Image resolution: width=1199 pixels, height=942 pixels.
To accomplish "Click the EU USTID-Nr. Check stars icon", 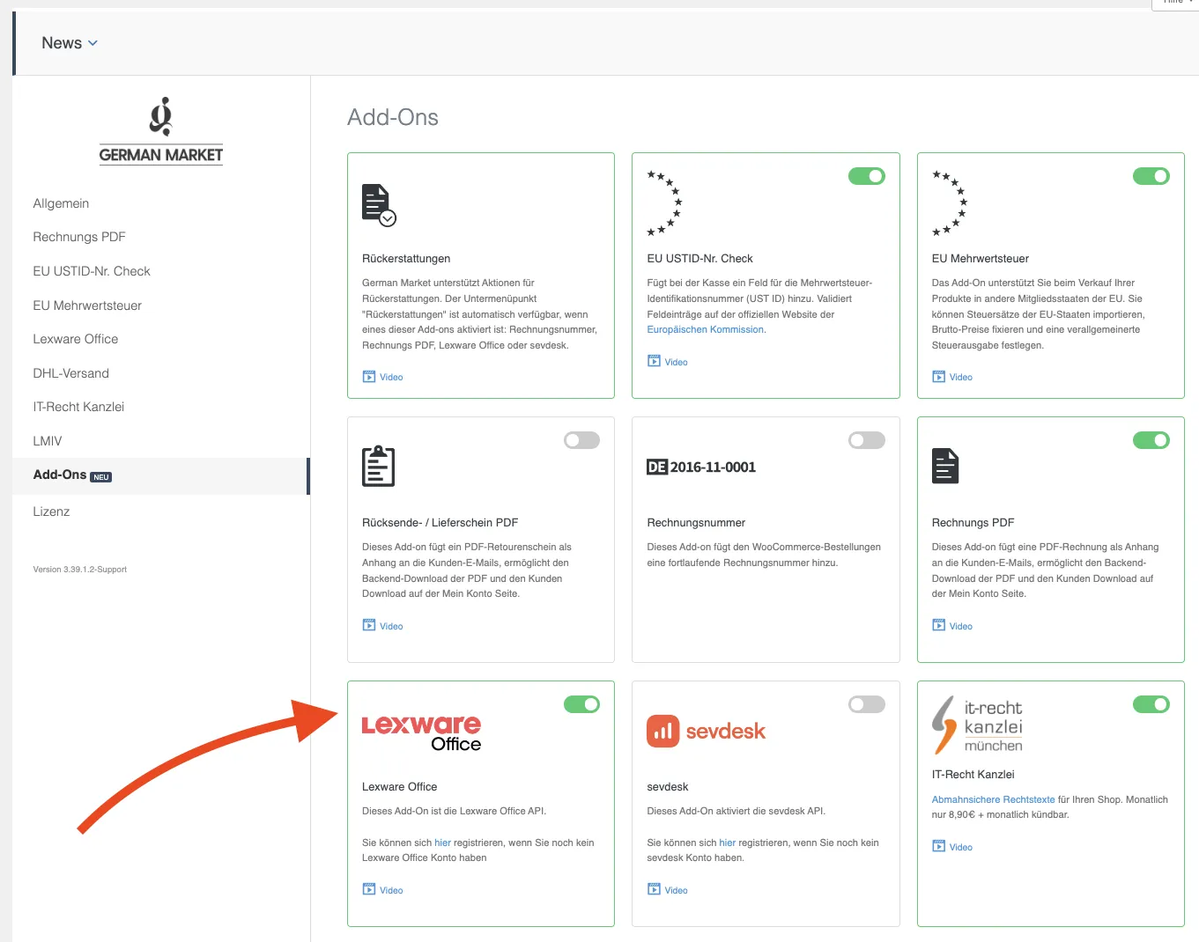I will click(x=665, y=203).
